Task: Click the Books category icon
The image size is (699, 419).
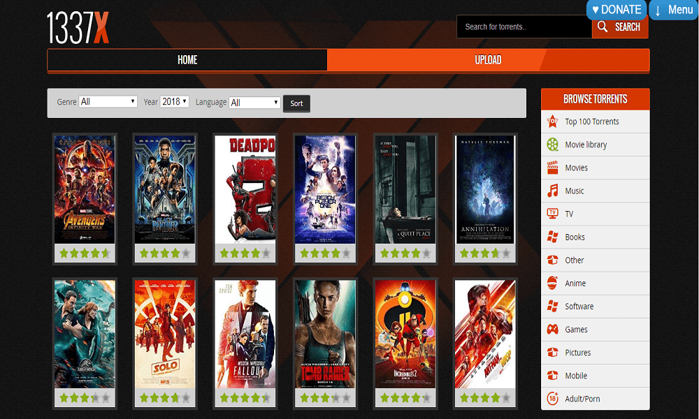Action: 553,237
